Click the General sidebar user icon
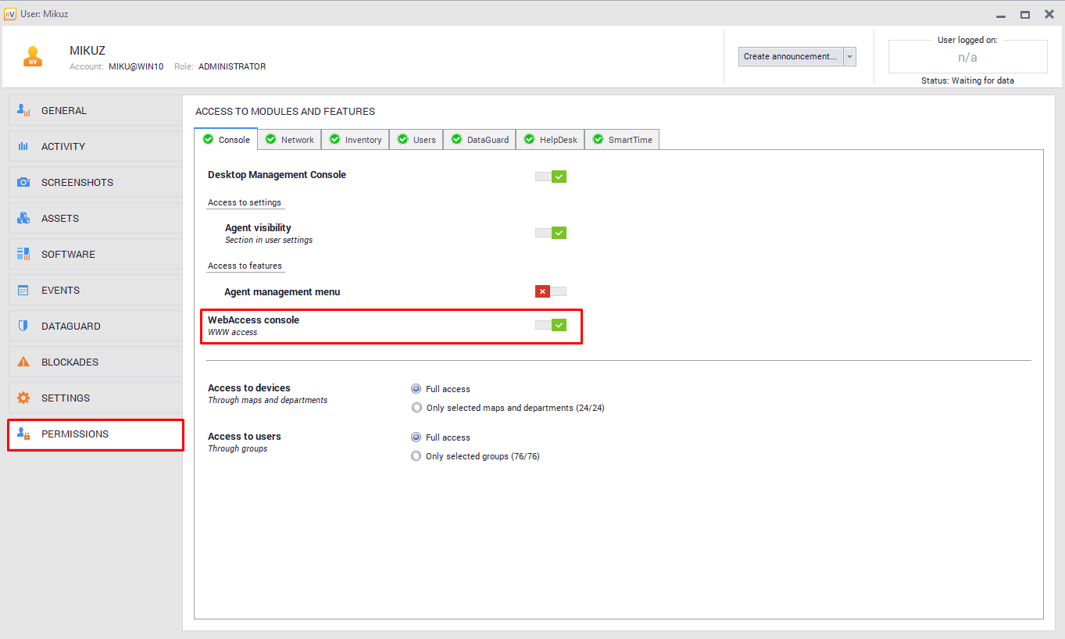 pyautogui.click(x=23, y=110)
